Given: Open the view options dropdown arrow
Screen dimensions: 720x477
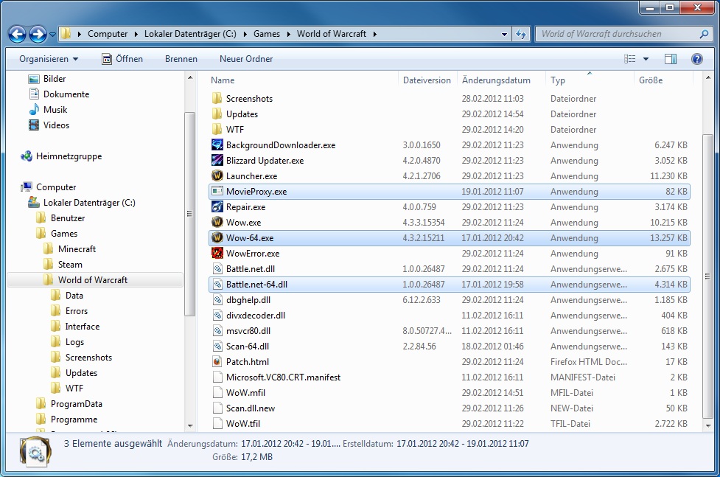Looking at the screenshot, I should pyautogui.click(x=646, y=59).
